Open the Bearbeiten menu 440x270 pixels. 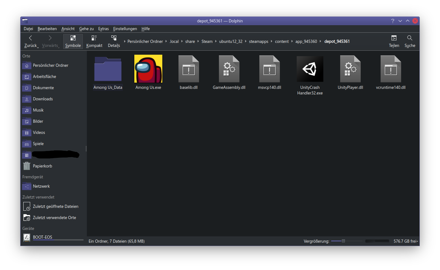[47, 29]
